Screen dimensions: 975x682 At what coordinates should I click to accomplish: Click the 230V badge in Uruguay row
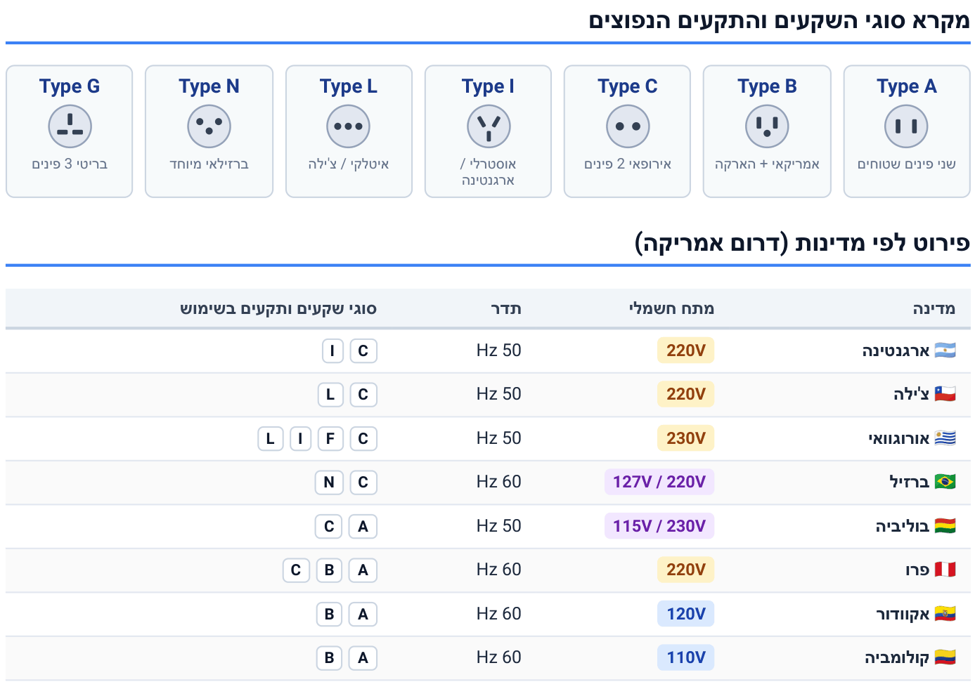685,438
